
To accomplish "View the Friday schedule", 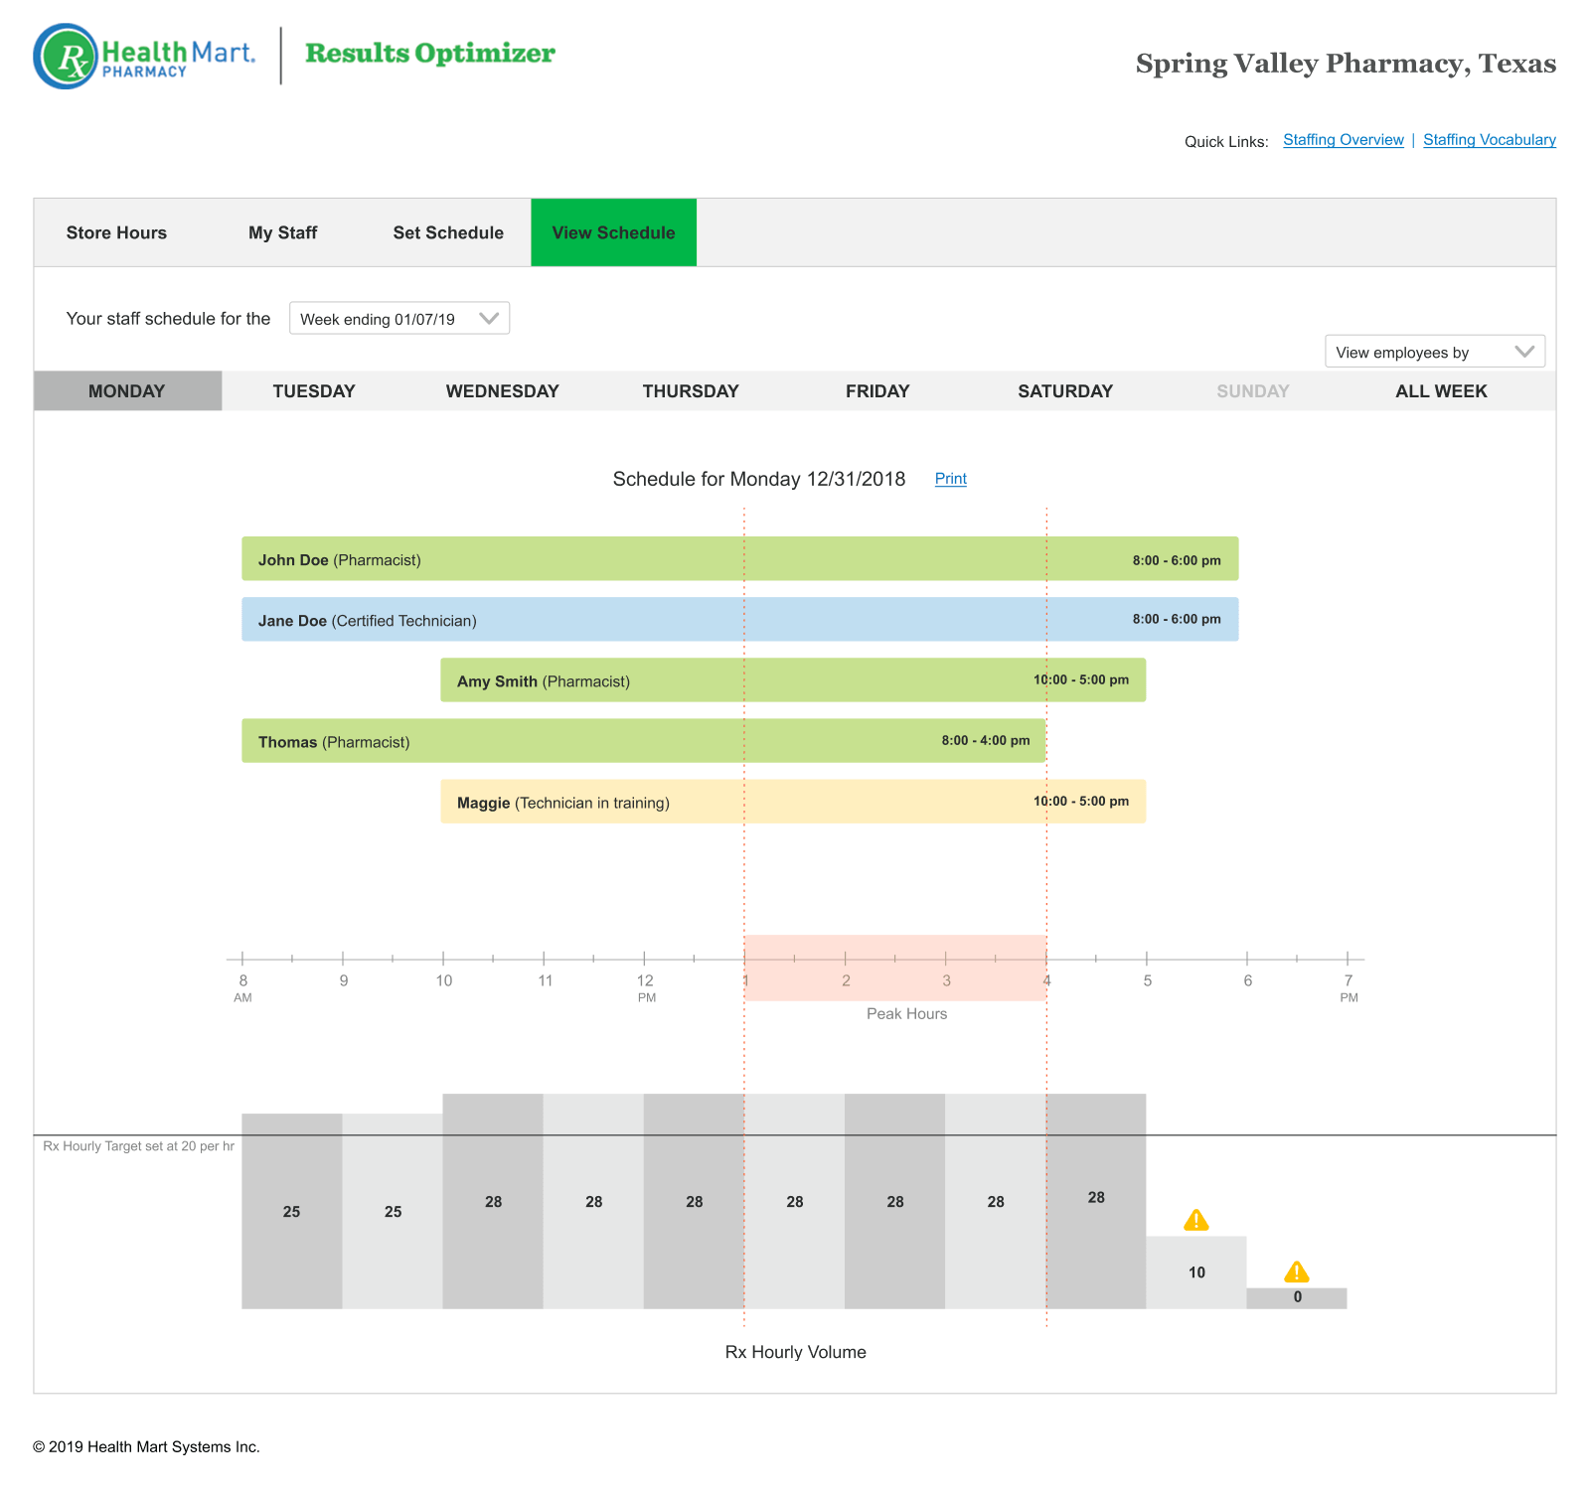I will click(877, 390).
